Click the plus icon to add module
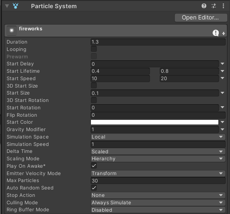 pos(223,33)
